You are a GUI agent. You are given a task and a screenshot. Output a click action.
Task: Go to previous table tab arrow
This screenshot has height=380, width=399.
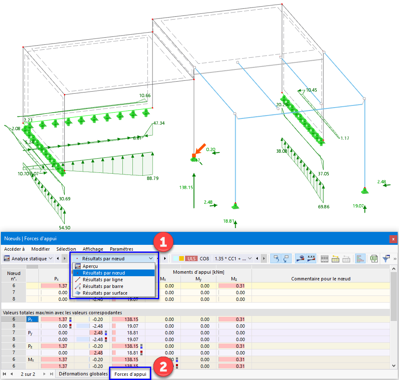point(11,374)
